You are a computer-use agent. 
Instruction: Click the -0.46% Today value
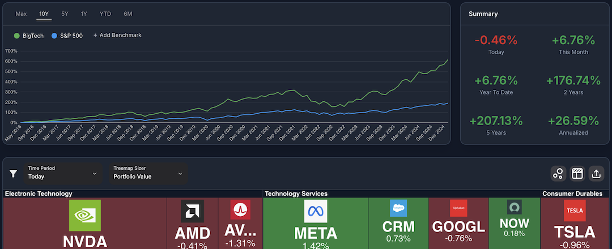[x=496, y=40]
